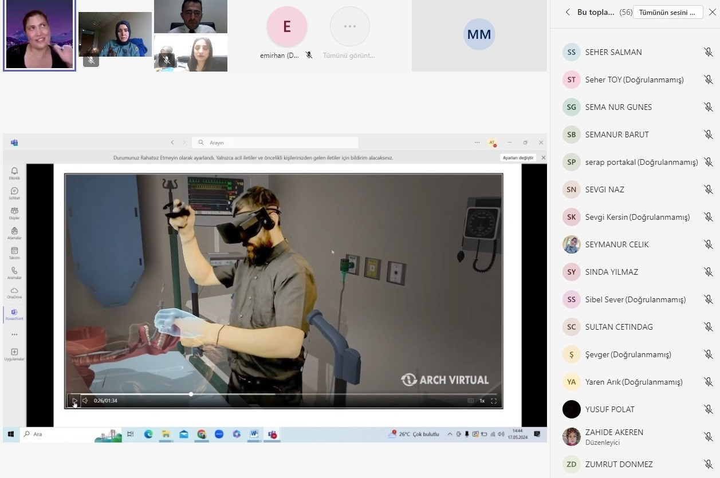Image resolution: width=720 pixels, height=478 pixels.
Task: Open Sohbet chat icon in sidebar
Action: coord(14,192)
